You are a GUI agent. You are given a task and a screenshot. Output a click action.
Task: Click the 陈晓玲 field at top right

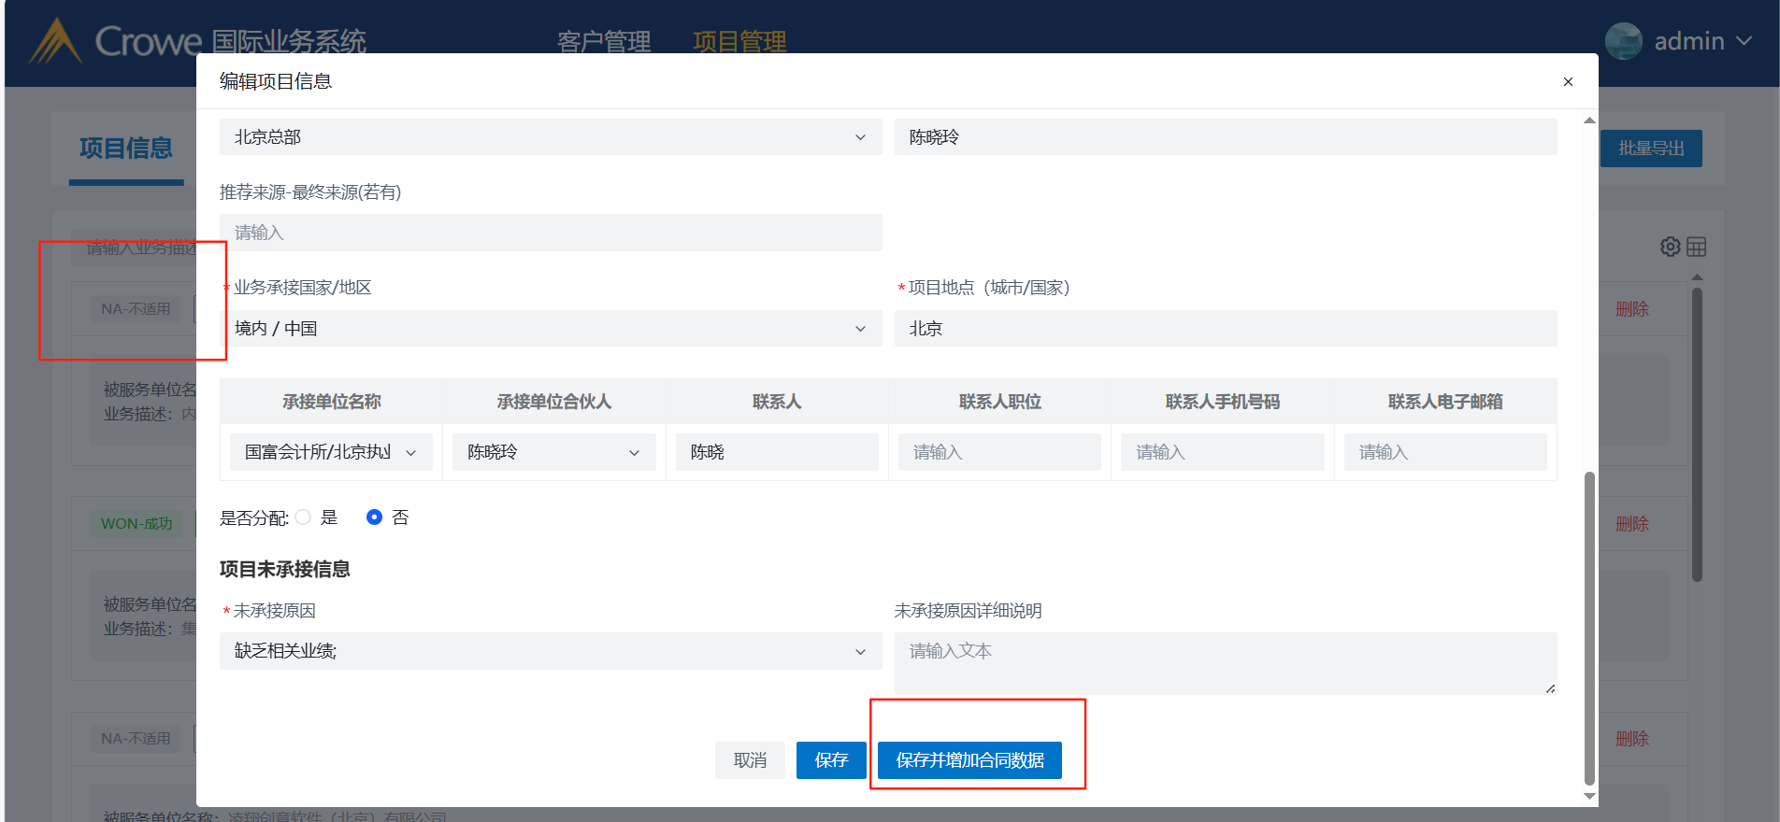(1226, 137)
